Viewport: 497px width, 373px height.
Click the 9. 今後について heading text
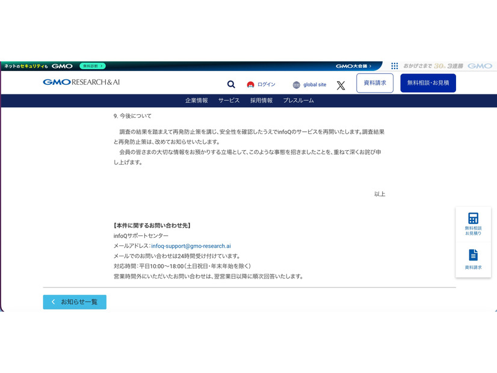coord(132,116)
